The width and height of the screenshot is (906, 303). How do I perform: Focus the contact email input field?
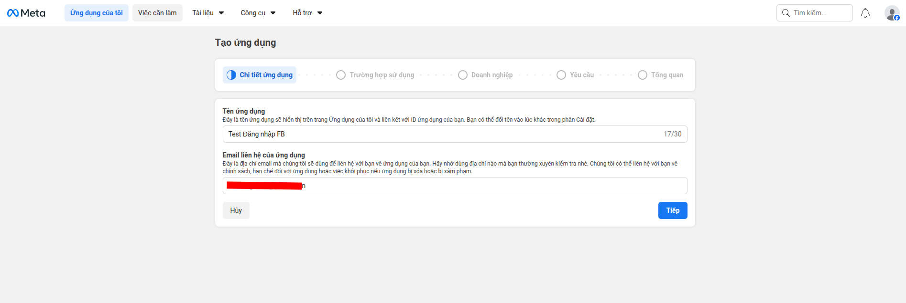(x=478, y=186)
